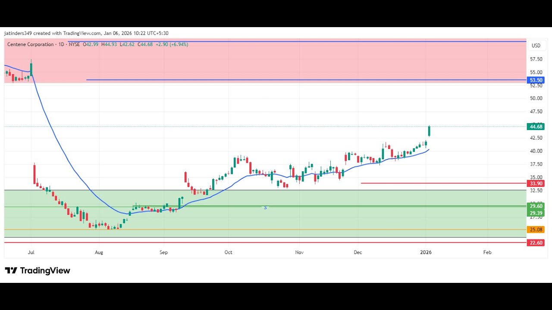Click the 50.00 price axis value
Viewport: 552px width, 310px height.
click(x=536, y=98)
